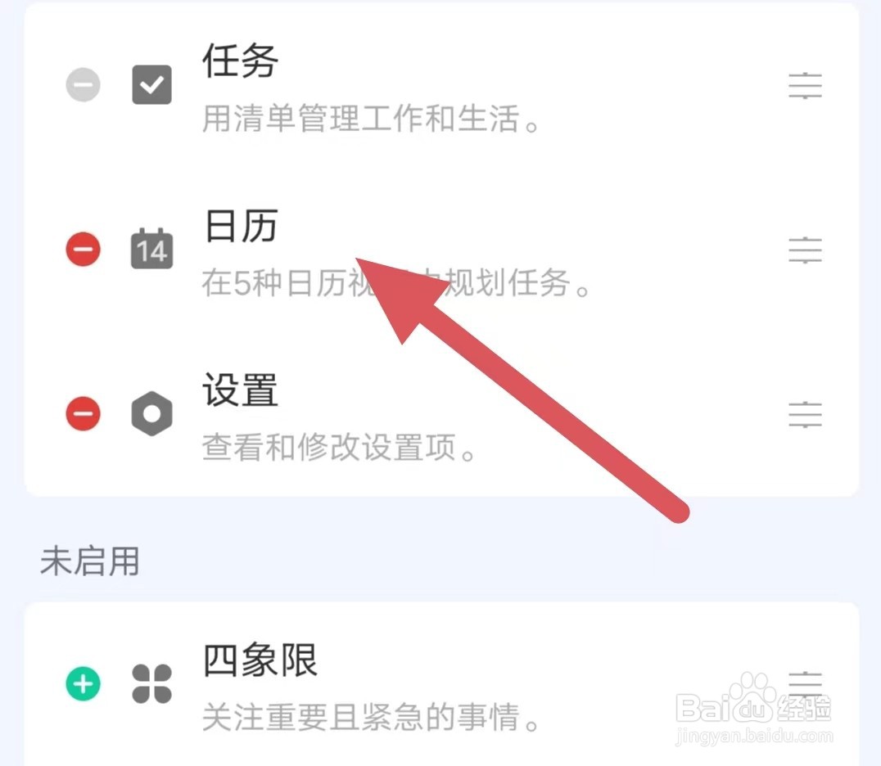Select the 日历 title
This screenshot has height=766, width=881.
(x=241, y=225)
